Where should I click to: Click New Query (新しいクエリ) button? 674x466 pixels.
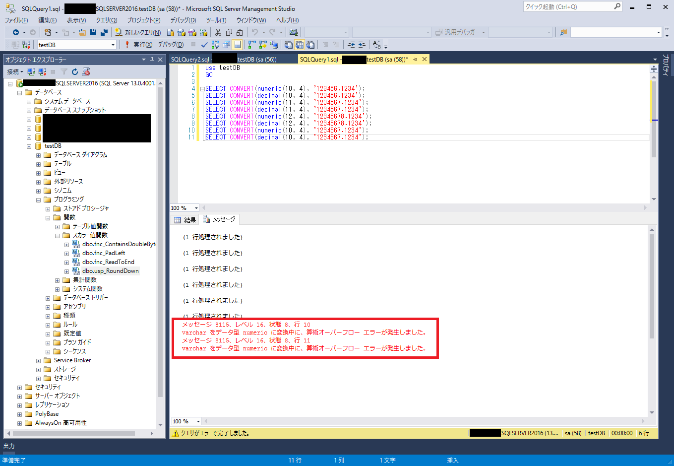pos(138,32)
